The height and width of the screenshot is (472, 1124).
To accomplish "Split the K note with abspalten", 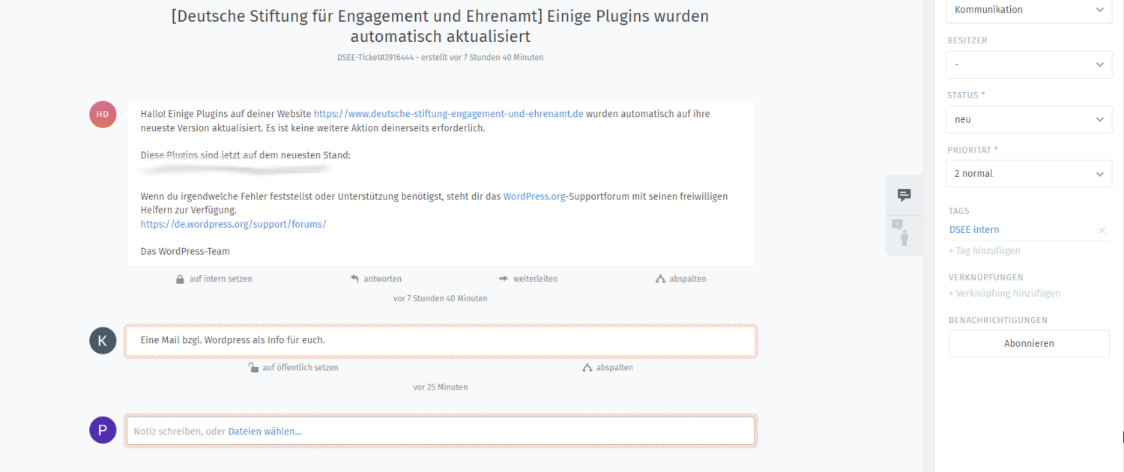I will (607, 368).
